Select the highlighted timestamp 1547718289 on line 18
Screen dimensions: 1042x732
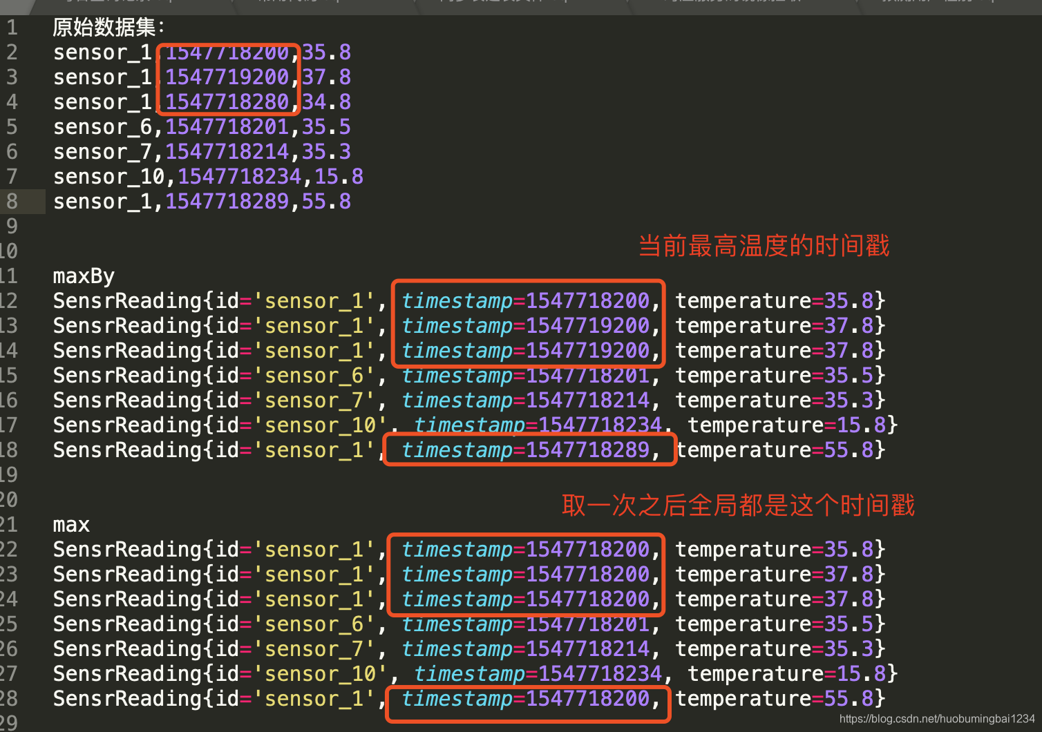pos(529,450)
